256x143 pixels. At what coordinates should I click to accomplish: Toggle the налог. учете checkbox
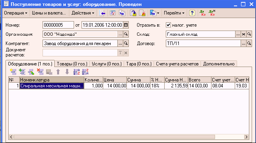pyautogui.click(x=168, y=25)
